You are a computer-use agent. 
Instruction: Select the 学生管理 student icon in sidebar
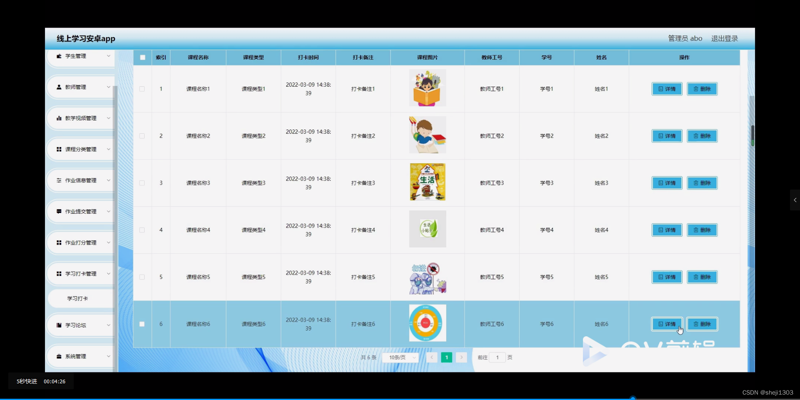tap(58, 56)
